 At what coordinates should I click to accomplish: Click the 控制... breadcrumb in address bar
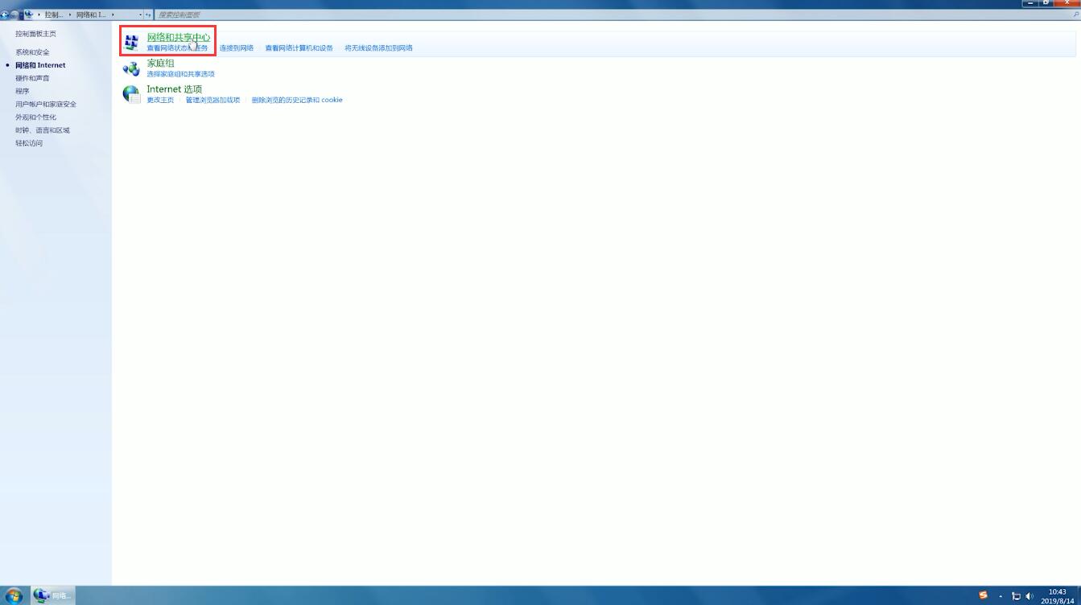[54, 14]
